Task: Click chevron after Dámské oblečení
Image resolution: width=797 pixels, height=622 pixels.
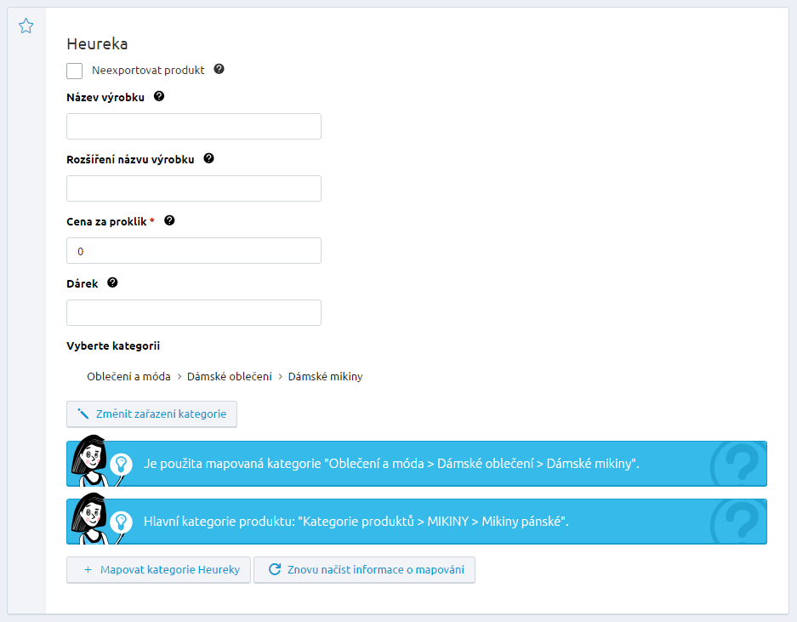Action: point(280,377)
